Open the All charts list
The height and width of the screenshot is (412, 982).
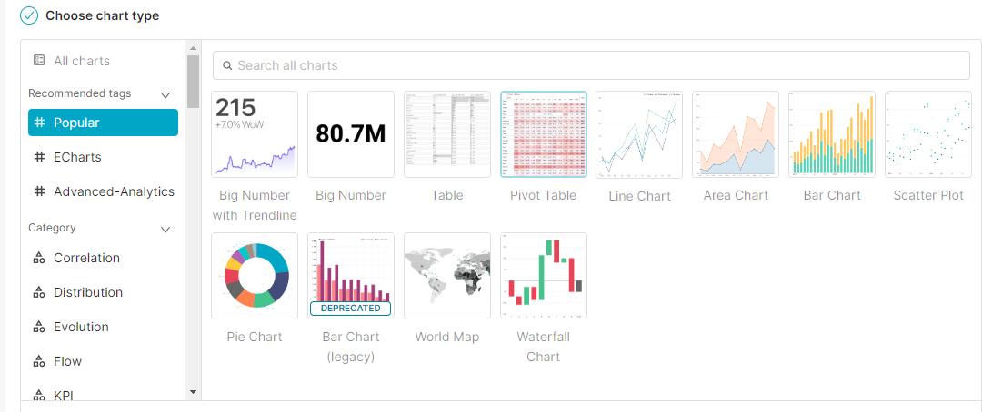tap(81, 61)
